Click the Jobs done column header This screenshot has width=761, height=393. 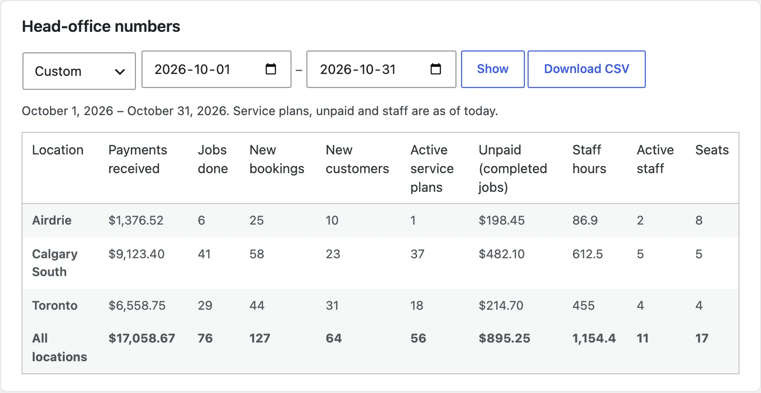[213, 159]
